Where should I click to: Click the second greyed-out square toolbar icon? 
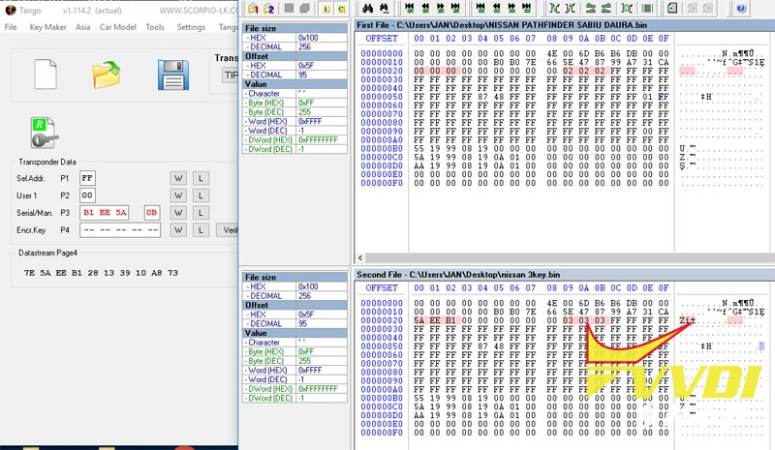[305, 8]
